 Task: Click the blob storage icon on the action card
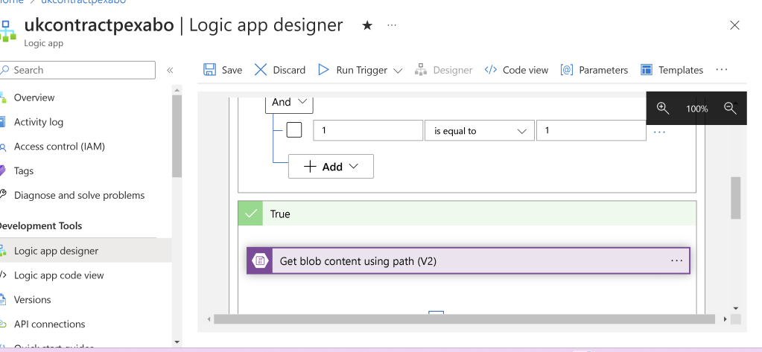click(259, 261)
